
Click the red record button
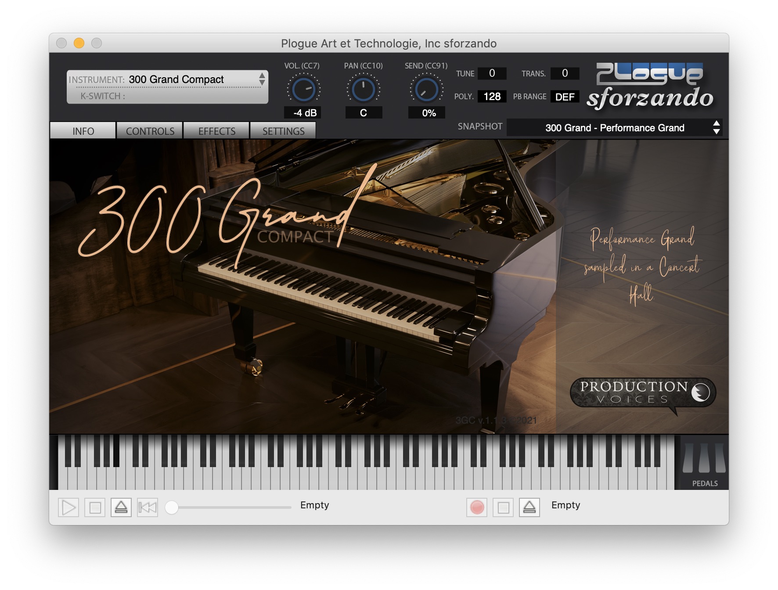coord(477,508)
